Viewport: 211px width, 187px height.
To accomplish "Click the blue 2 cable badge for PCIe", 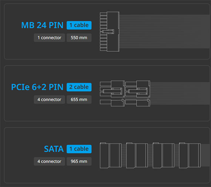I will pos(79,87).
